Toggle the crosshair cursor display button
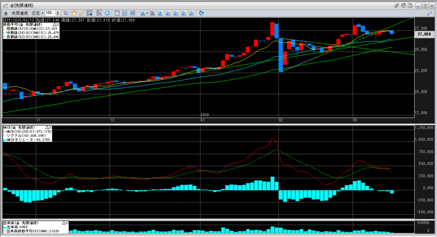 [99, 13]
